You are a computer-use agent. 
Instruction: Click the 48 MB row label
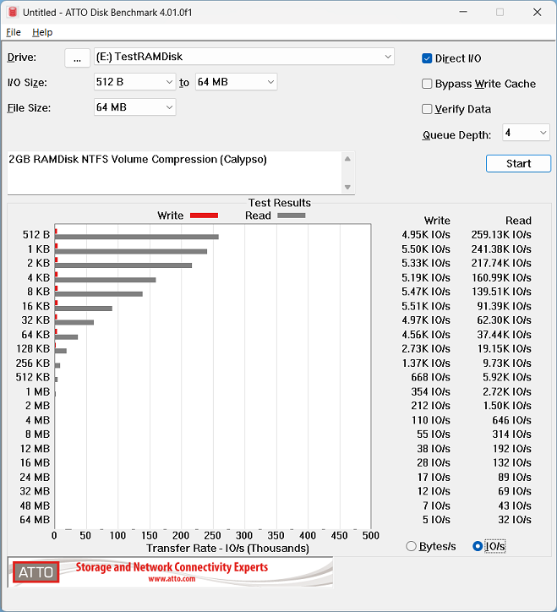click(35, 505)
